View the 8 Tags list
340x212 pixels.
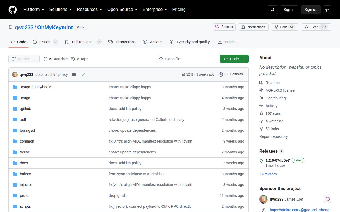80,59
